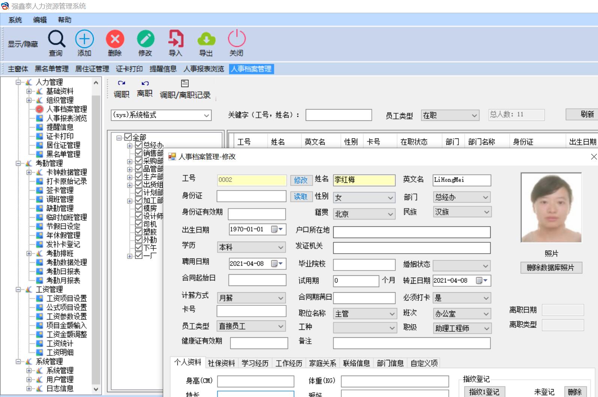The image size is (598, 397).
Task: Switch to the 社保资料 tab
Action: click(221, 363)
